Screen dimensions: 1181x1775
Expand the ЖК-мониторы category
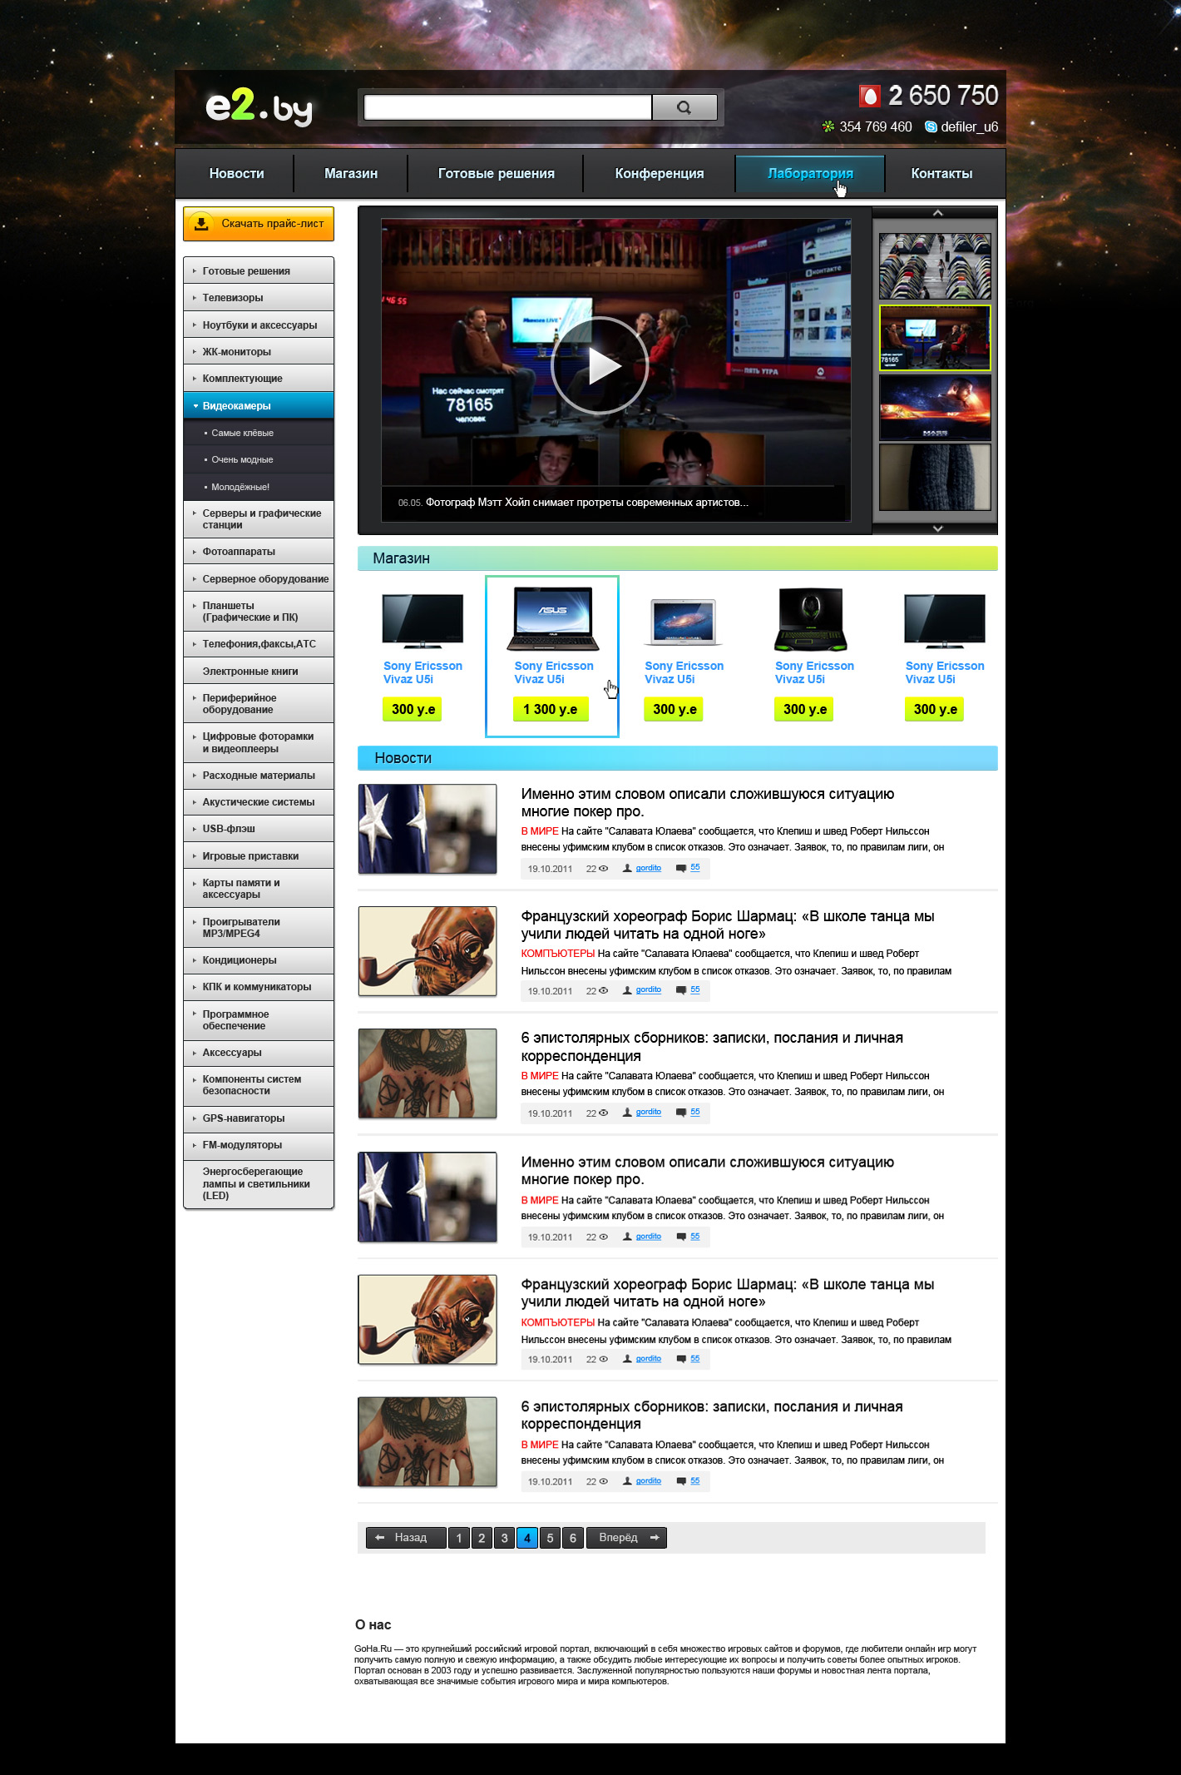[x=259, y=352]
